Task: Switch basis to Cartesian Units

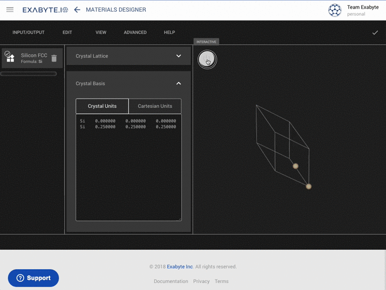Action: click(x=155, y=106)
